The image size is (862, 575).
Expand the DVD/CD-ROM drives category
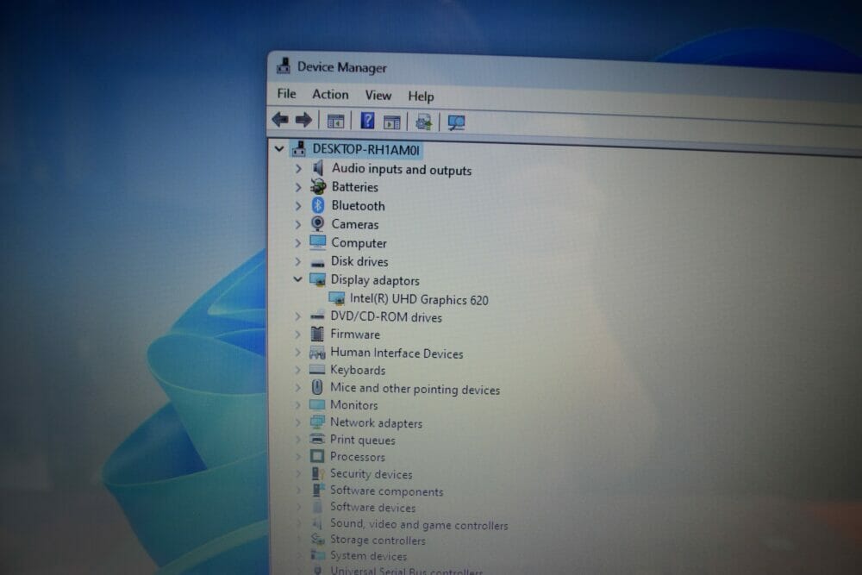coord(298,316)
